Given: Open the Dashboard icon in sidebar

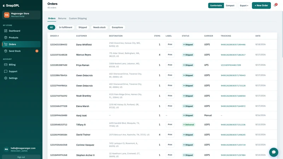Looking at the screenshot, I should coord(6,31).
